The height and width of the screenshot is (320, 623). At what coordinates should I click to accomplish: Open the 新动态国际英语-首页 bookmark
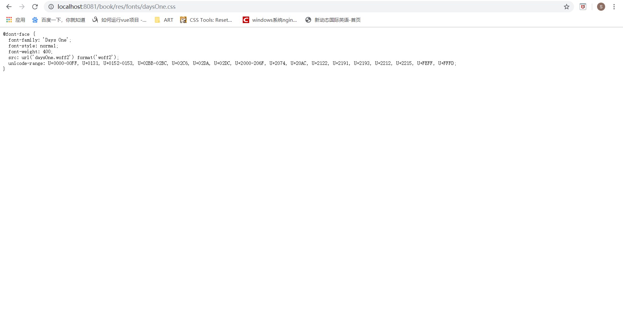(x=333, y=20)
